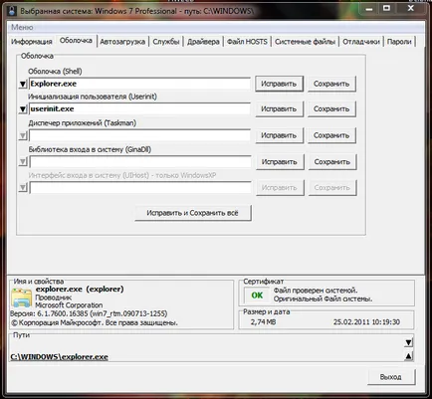Click Сохранить next to the Userinit field
The height and width of the screenshot is (399, 432).
pyautogui.click(x=331, y=109)
